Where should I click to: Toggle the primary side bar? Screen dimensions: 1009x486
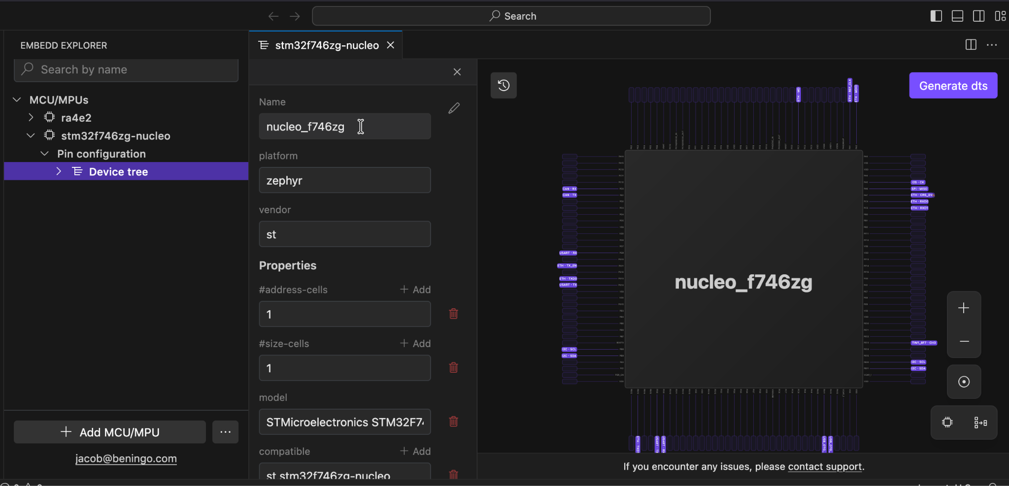point(936,16)
